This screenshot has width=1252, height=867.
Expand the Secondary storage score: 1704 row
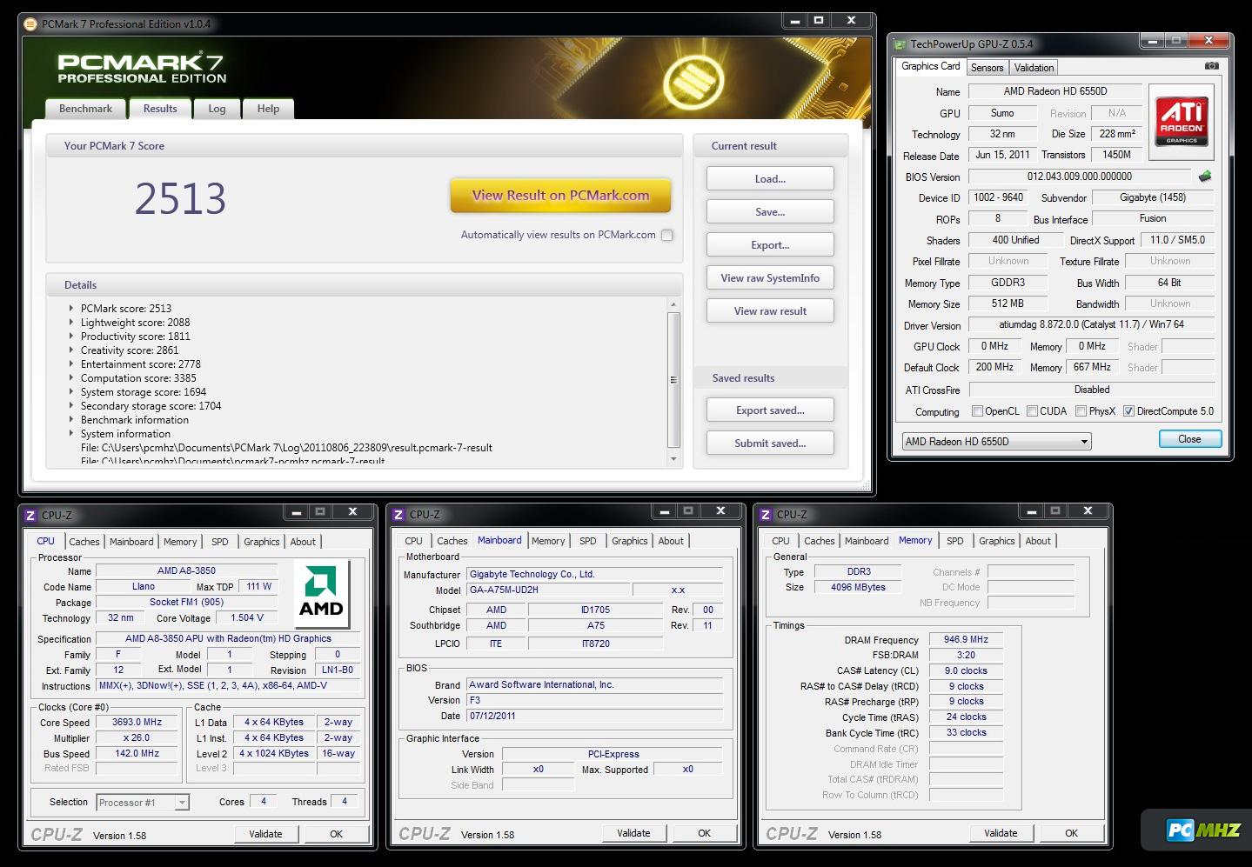[71, 405]
